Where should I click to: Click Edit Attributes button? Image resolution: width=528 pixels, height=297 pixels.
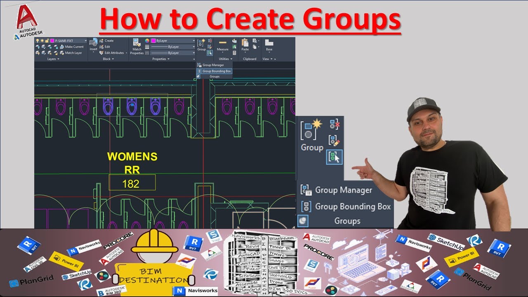(112, 53)
